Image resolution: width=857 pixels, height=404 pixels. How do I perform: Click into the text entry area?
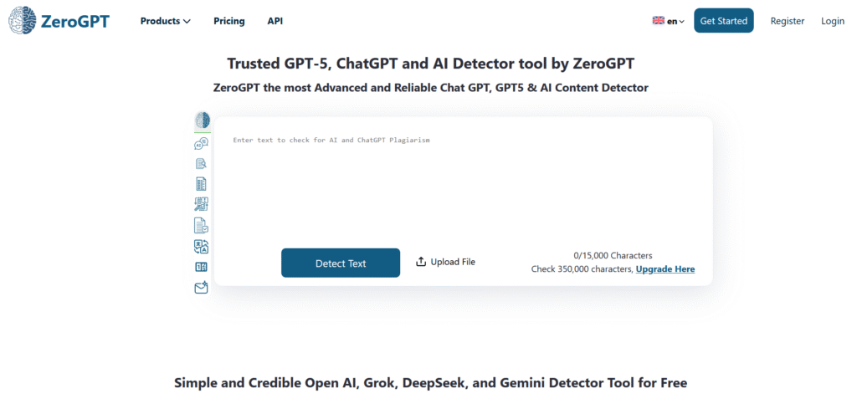tap(463, 184)
